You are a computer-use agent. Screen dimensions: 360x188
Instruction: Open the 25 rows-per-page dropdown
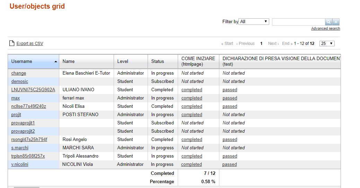[x=327, y=44]
